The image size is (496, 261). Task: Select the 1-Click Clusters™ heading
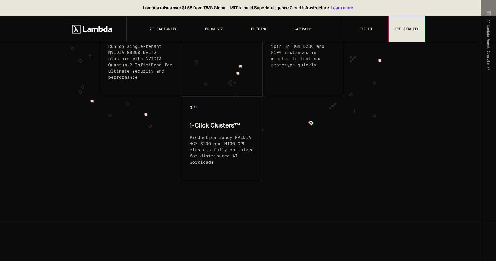[x=215, y=125]
